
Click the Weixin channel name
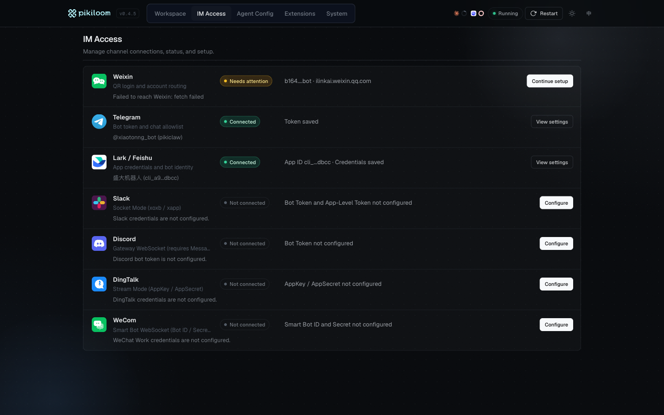pyautogui.click(x=123, y=77)
